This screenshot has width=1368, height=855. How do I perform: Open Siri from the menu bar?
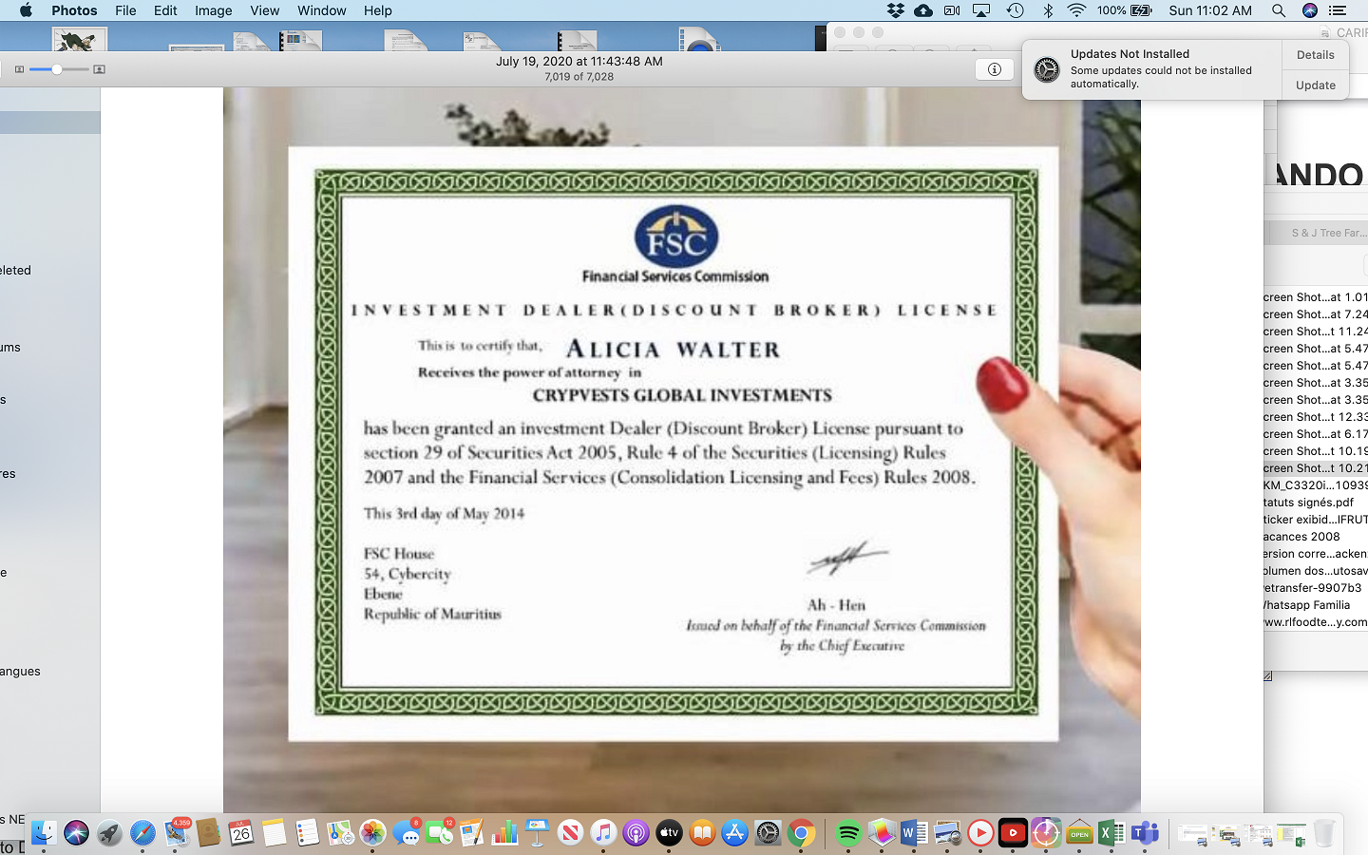1310,10
